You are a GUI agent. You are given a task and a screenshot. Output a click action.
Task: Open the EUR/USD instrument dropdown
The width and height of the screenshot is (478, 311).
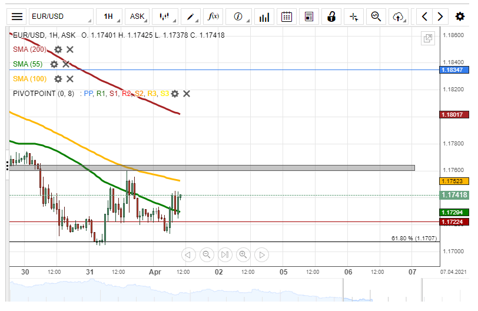coord(61,16)
